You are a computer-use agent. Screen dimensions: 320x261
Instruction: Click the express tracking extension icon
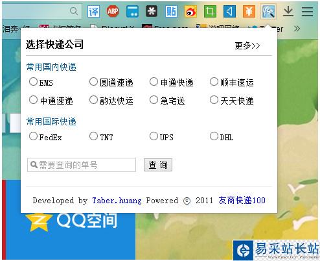coord(268,11)
